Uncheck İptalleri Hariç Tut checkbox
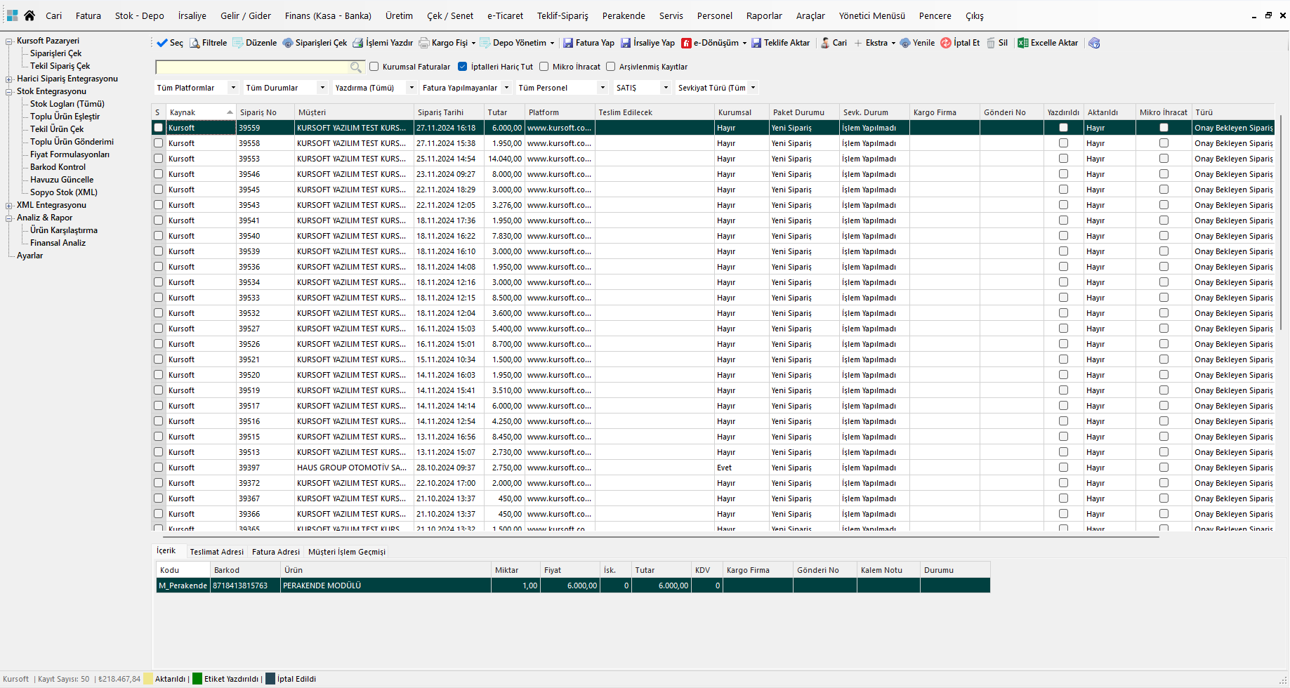Screen dimensions: 1290x688 click(462, 67)
